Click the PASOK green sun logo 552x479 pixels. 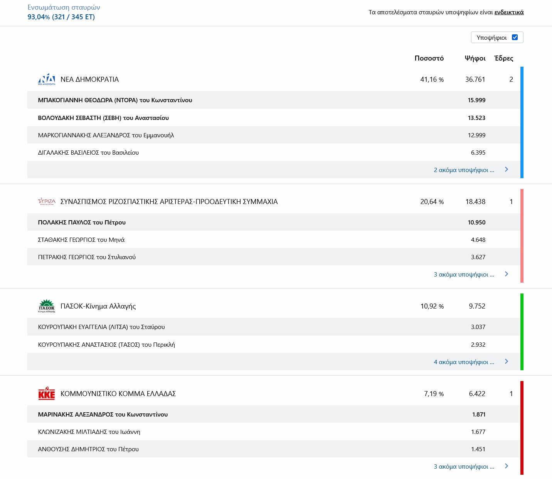[x=47, y=306]
